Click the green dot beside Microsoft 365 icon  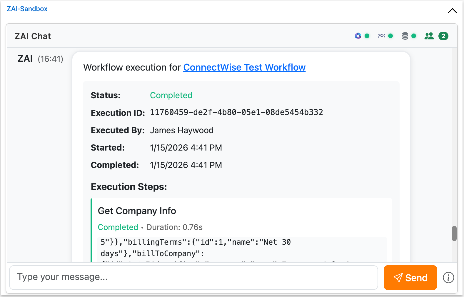tap(367, 36)
